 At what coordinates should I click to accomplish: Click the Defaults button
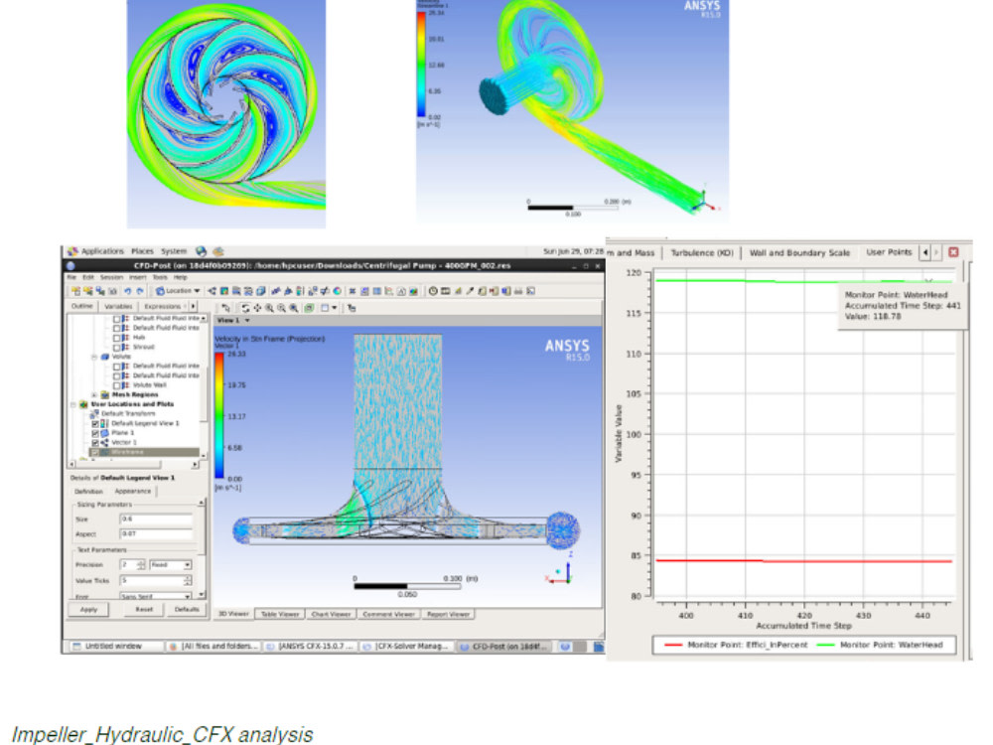(x=187, y=610)
